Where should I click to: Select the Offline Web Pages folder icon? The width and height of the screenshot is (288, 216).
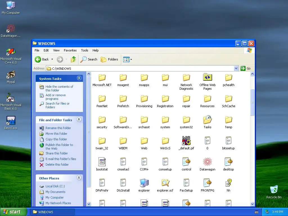coord(207,77)
